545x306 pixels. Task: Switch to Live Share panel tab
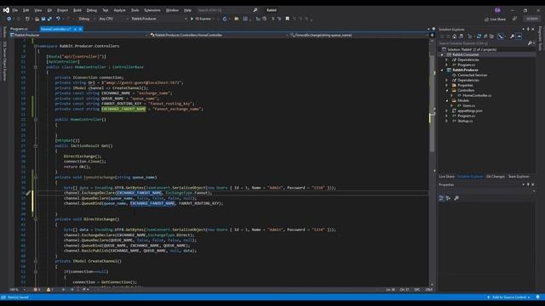[446, 177]
